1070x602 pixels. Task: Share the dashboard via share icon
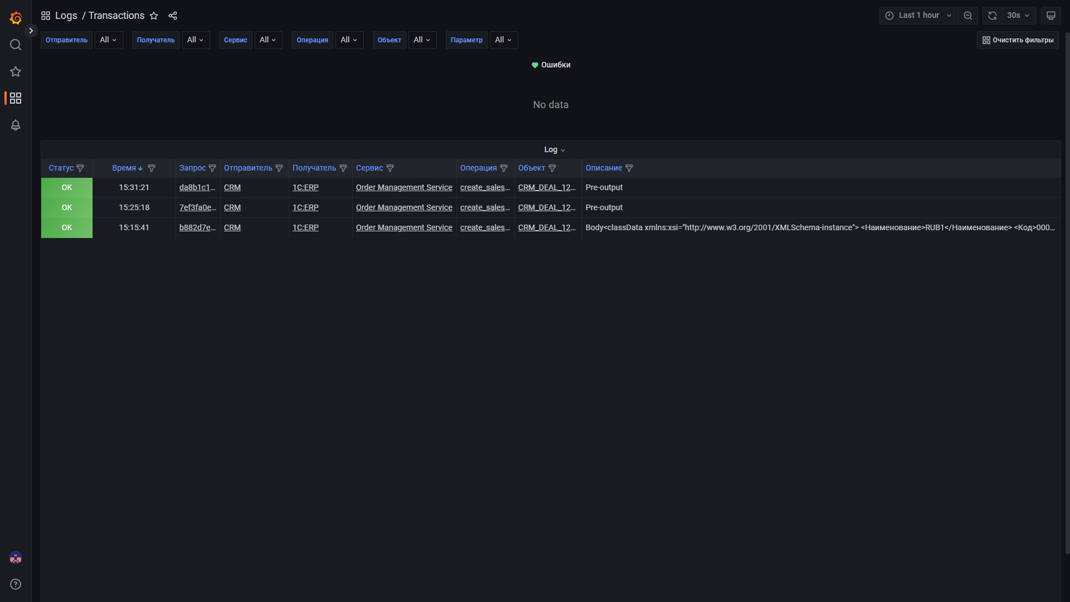coord(173,16)
